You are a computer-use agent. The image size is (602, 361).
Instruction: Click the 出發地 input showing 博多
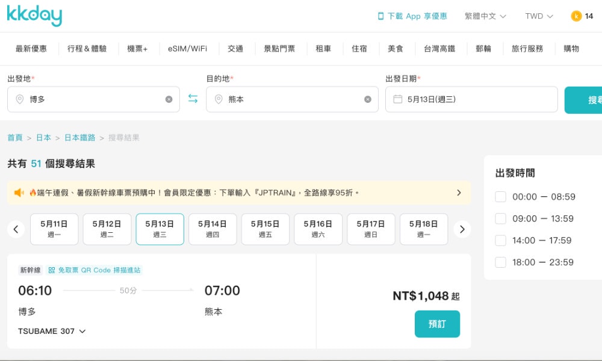point(94,99)
